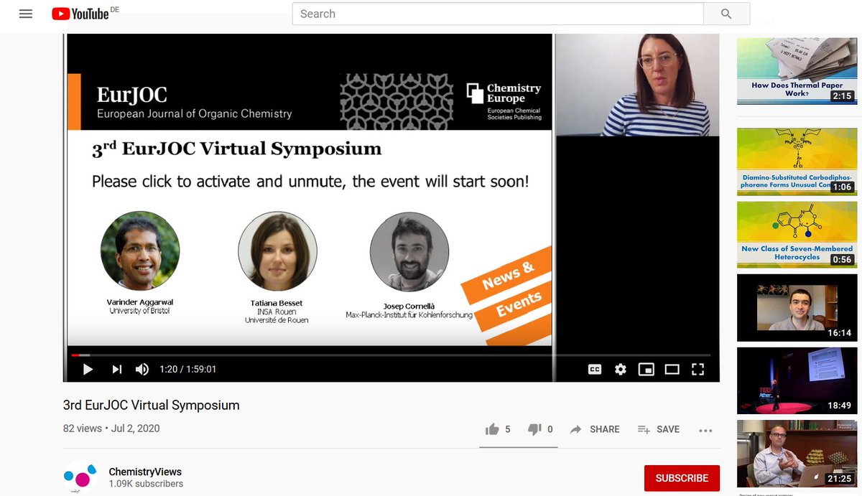Image resolution: width=862 pixels, height=496 pixels.
Task: Click SHARE button
Action: click(x=595, y=429)
